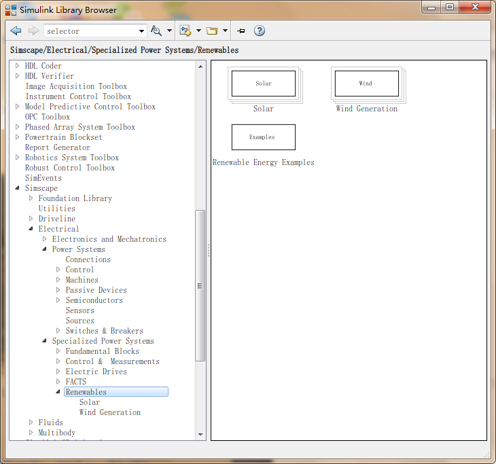Viewport: 496px width, 464px height.
Task: Select Instrument Control Toolbox in tree
Action: [78, 96]
